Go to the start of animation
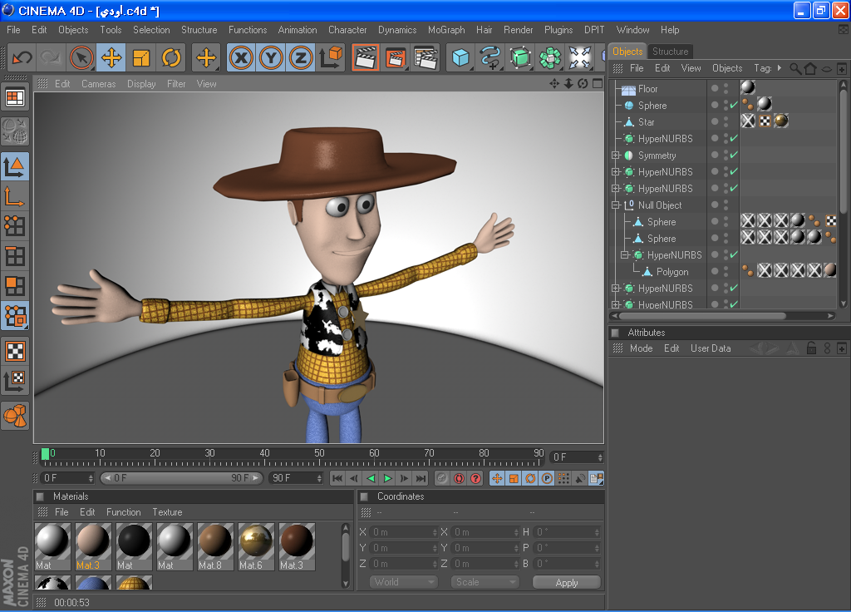Viewport: 851px width, 612px height. point(337,478)
